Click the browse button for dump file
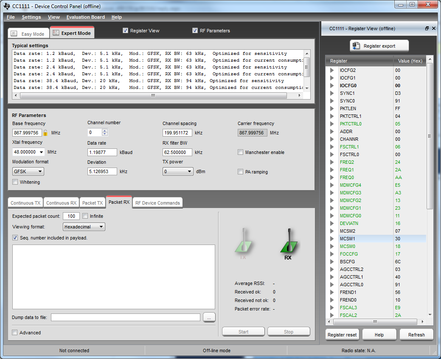 209,317
